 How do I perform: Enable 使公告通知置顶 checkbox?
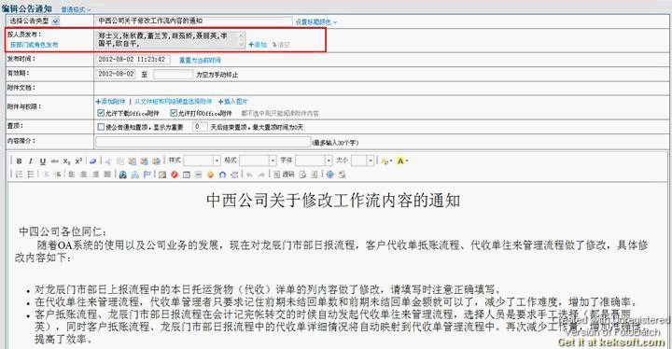101,127
